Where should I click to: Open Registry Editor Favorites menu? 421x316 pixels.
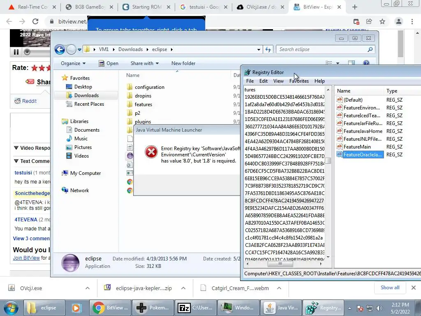point(299,81)
